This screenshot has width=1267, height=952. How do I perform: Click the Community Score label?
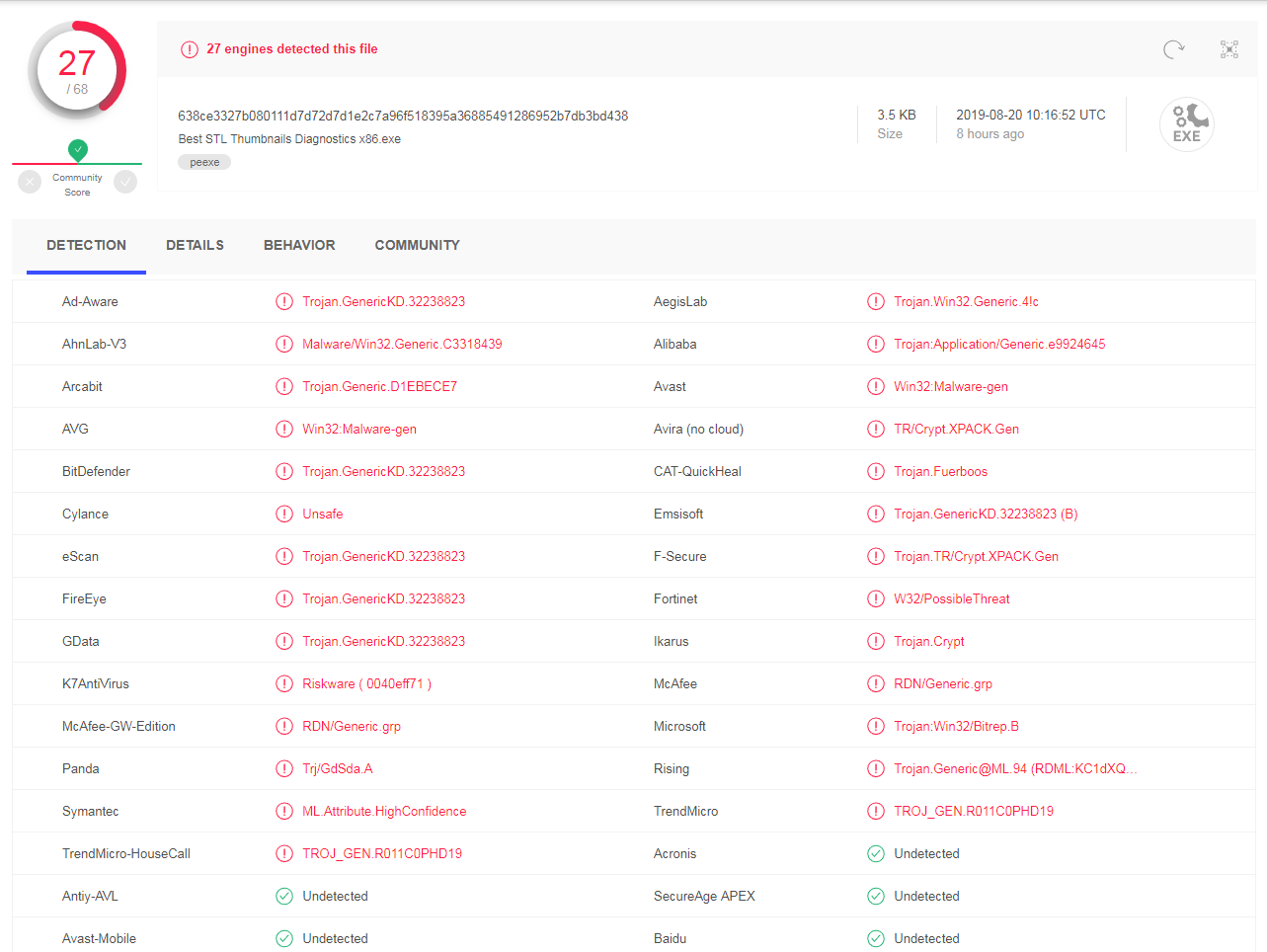click(77, 185)
